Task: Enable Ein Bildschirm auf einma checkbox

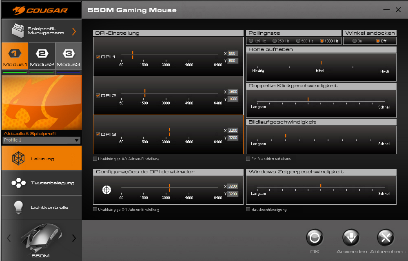Action: click(248, 159)
